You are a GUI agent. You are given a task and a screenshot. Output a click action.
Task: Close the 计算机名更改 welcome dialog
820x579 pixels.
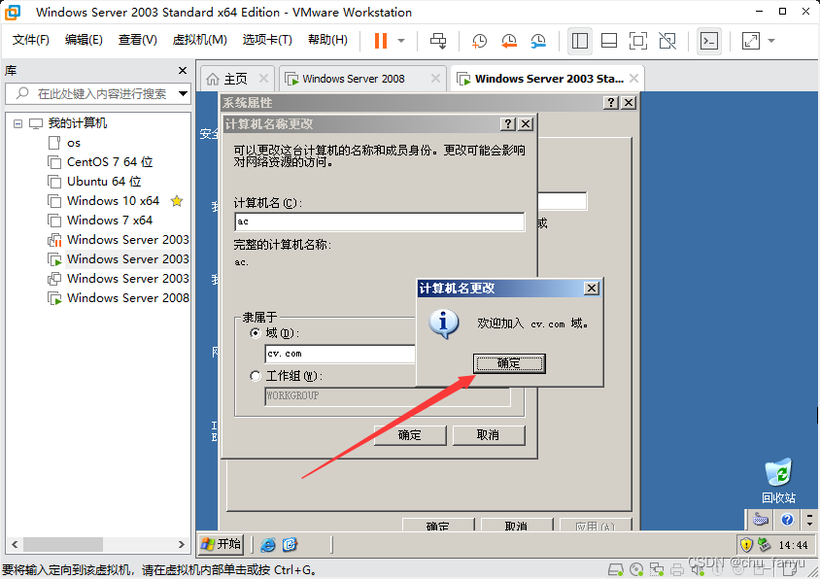pyautogui.click(x=592, y=289)
